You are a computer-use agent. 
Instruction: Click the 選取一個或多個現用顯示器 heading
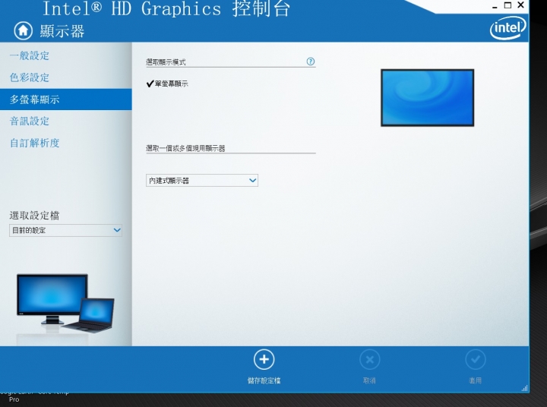click(x=185, y=148)
